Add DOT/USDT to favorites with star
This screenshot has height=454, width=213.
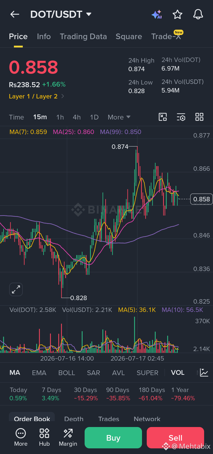[x=177, y=14]
